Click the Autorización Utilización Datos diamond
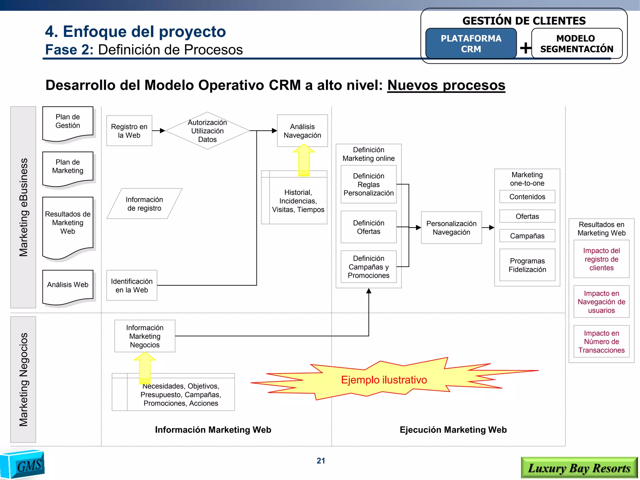The height and width of the screenshot is (480, 640). tap(207, 131)
